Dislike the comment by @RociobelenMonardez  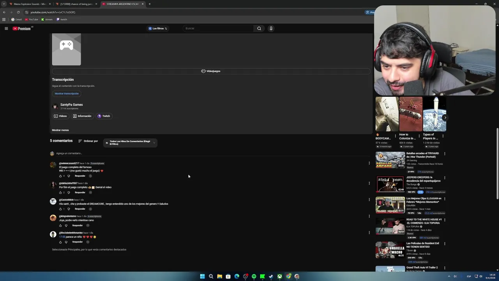coord(66,242)
